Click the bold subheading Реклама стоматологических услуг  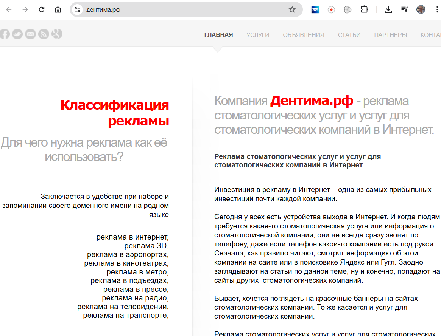[x=297, y=161]
